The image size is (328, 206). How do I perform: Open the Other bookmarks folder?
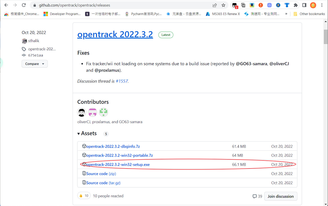point(309,14)
